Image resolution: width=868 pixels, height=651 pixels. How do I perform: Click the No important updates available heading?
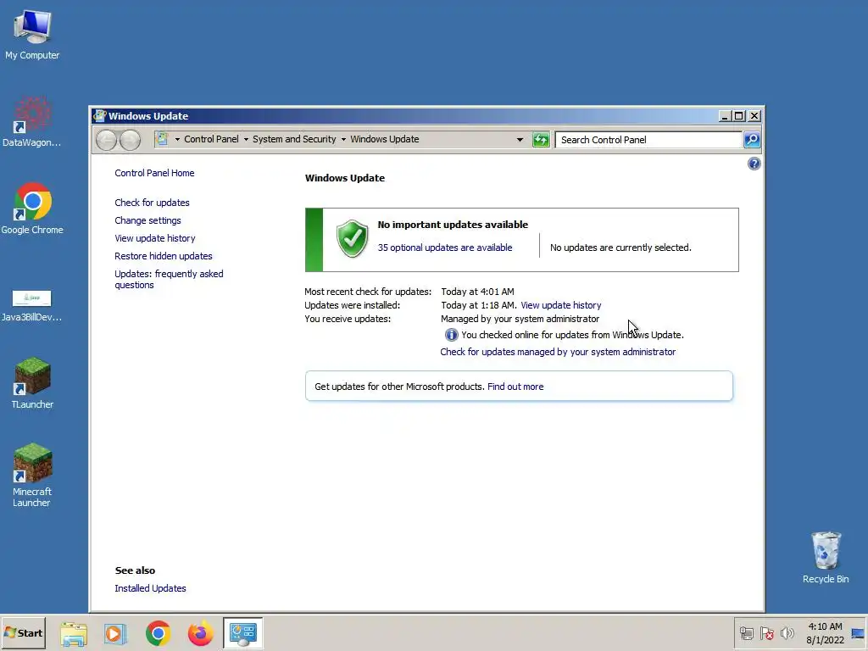pyautogui.click(x=453, y=224)
